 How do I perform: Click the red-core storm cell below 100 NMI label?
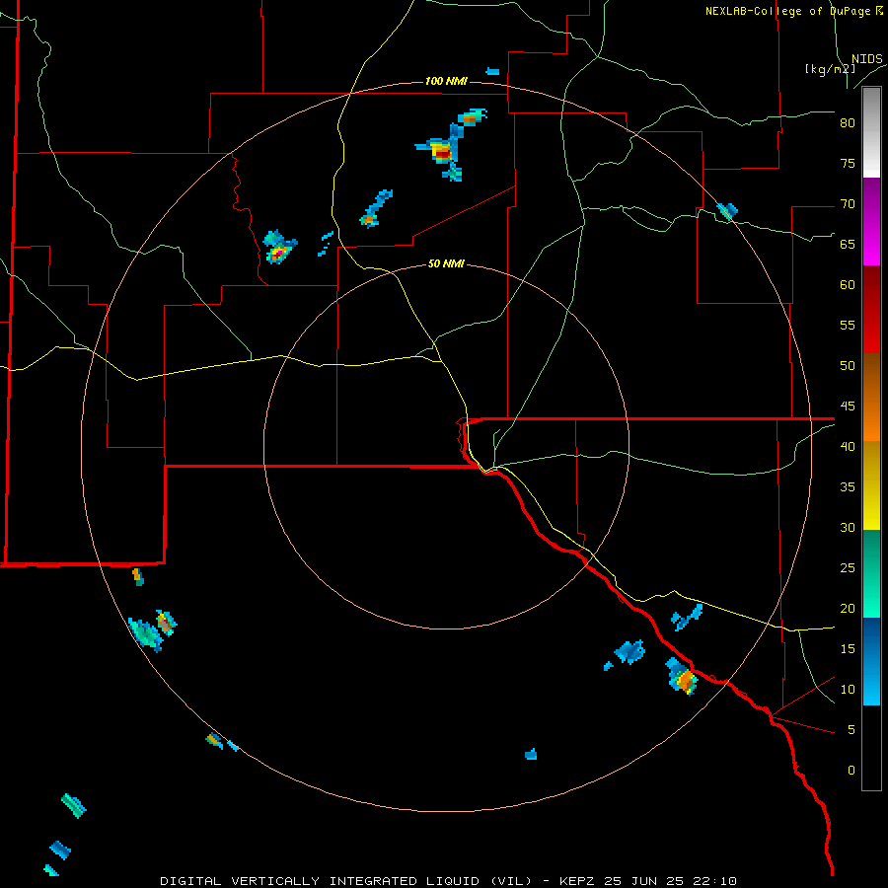point(443,153)
